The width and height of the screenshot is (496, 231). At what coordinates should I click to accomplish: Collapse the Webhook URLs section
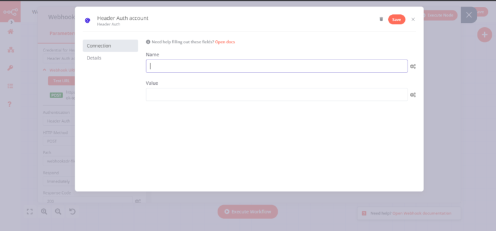(x=45, y=70)
